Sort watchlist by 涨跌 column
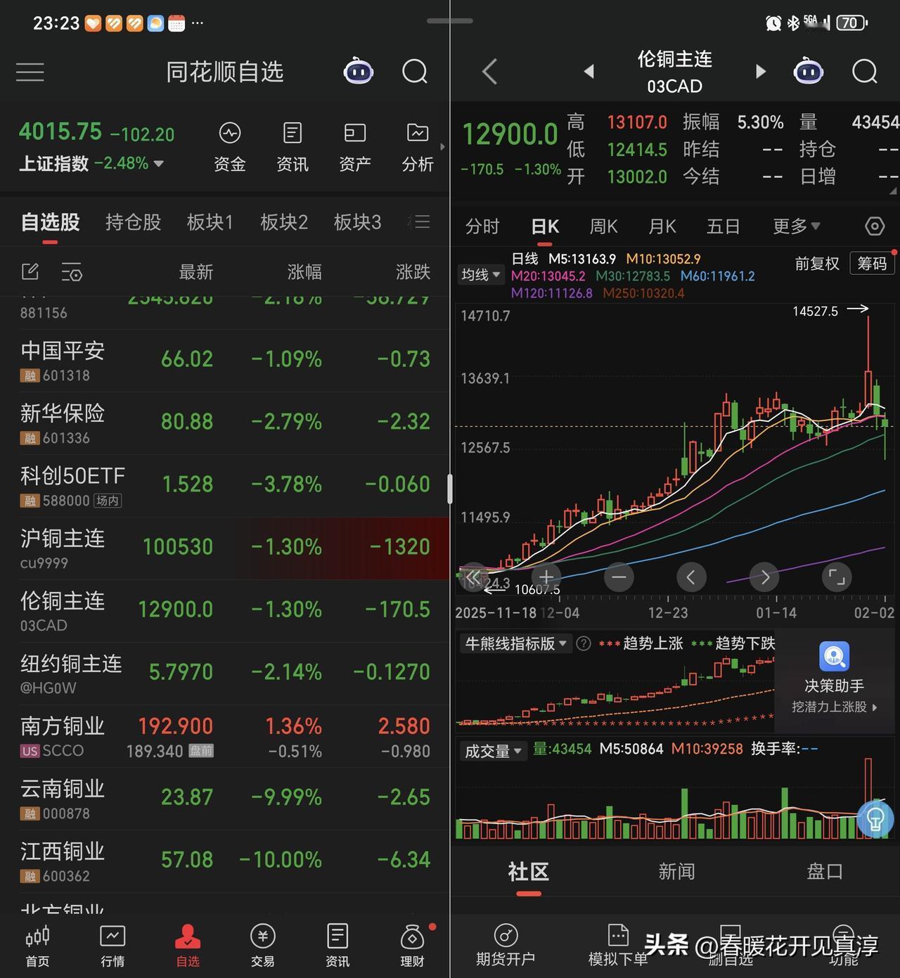The width and height of the screenshot is (900, 978). (413, 272)
